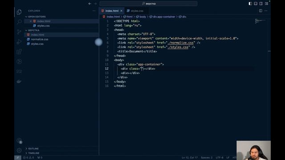Open the Manage gear settings
Viewport: 285px width, 160px height.
click(x=19, y=150)
